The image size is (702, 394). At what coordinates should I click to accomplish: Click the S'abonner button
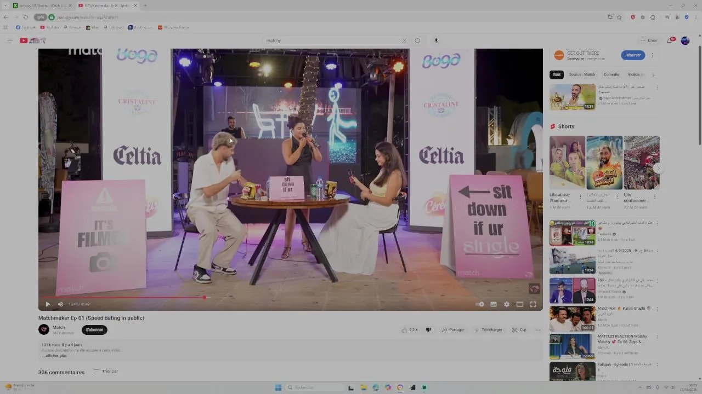point(94,329)
